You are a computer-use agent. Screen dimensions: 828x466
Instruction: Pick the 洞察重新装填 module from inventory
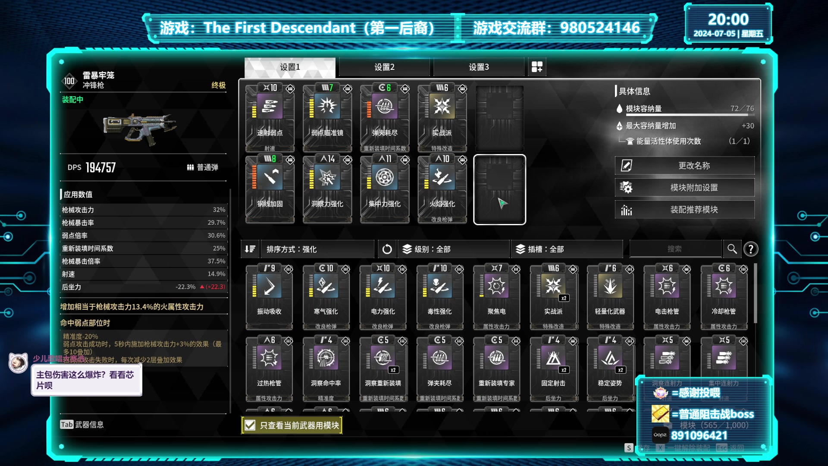pos(383,369)
